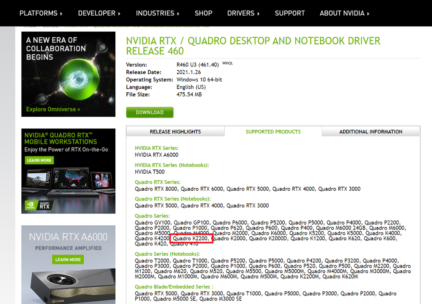Click the 'NVIDIA RTX Series:' heading
Image resolution: width=432 pixels, height=304 pixels.
pyautogui.click(x=157, y=148)
